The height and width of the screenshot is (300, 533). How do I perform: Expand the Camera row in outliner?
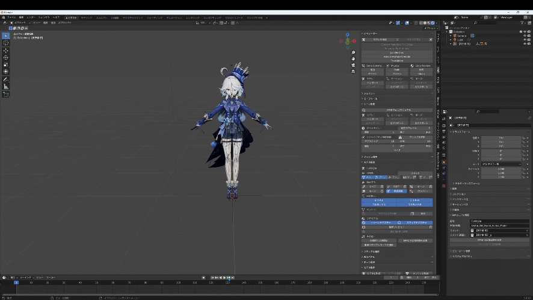(x=451, y=36)
